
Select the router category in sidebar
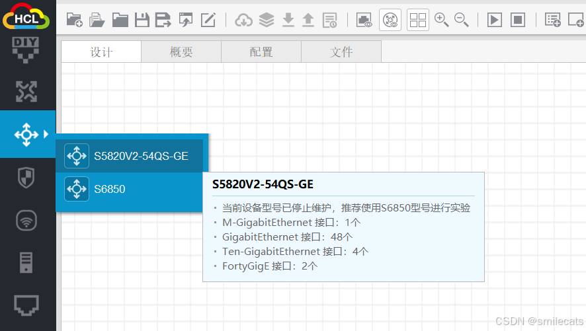pyautogui.click(x=26, y=92)
